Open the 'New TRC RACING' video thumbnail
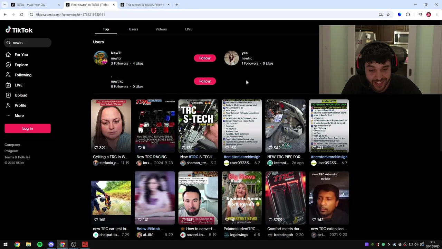Image resolution: width=442 pixels, height=249 pixels. tap(155, 126)
